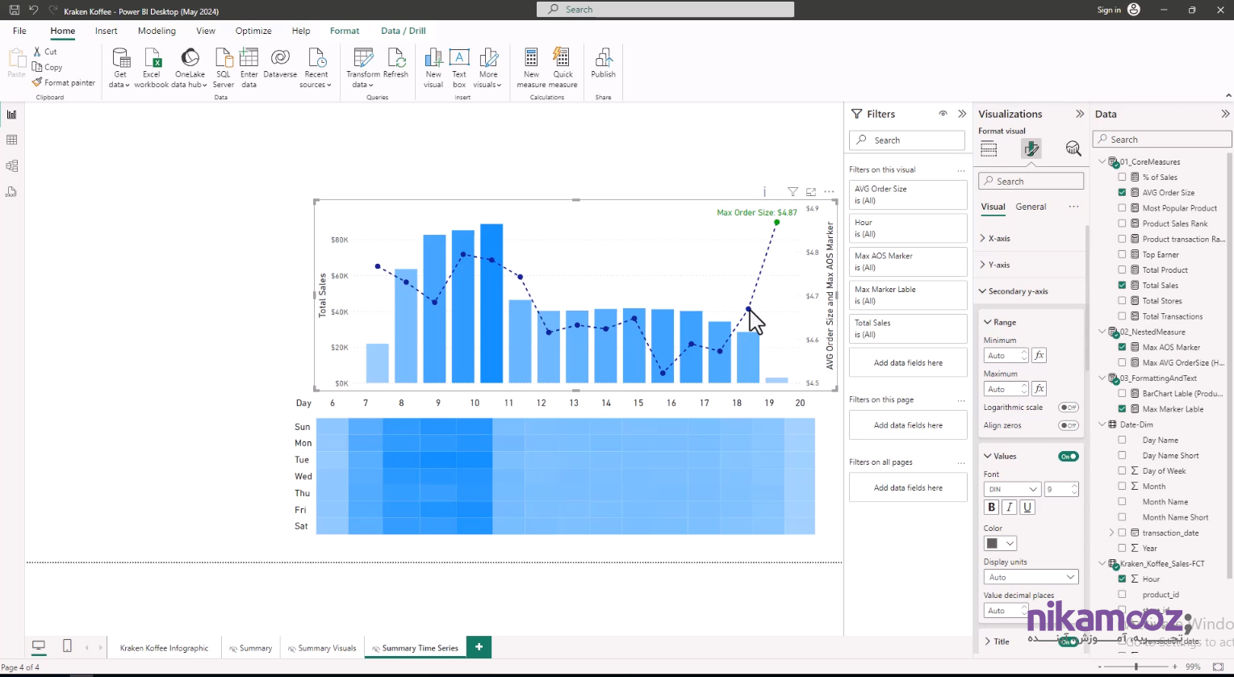Collapse Date-Dim table

[x=1102, y=424]
